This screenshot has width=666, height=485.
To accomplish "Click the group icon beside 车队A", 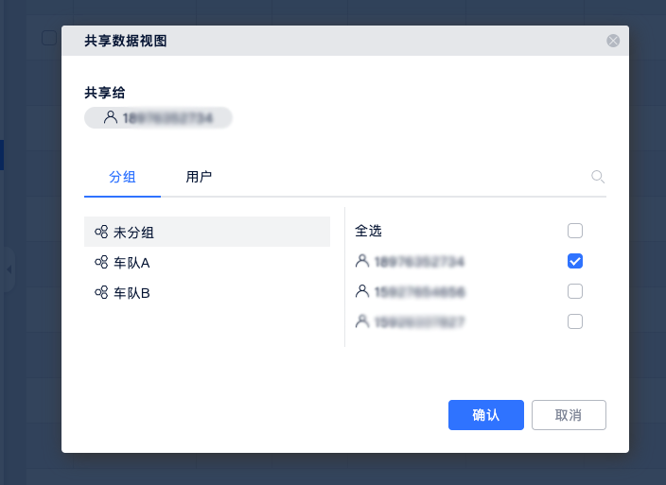I will (101, 262).
